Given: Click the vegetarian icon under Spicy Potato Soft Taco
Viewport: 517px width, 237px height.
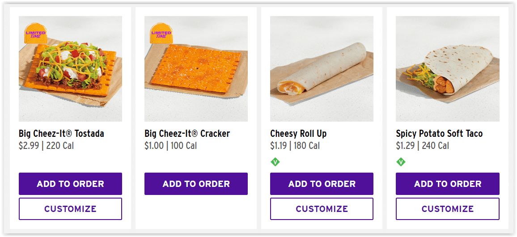Looking at the screenshot, I should tap(401, 162).
